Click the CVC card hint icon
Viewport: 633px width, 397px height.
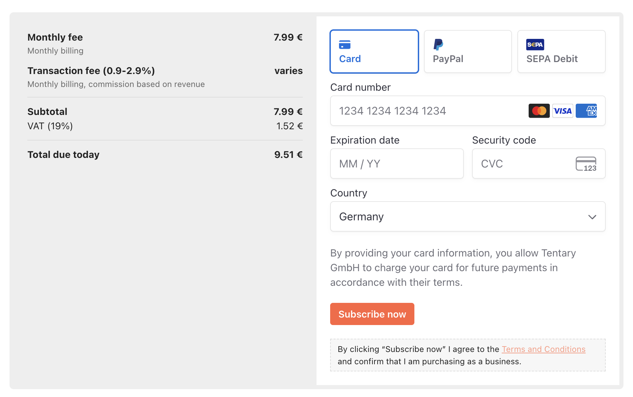(586, 164)
